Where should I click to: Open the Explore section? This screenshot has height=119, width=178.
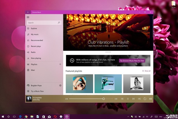point(44,28)
